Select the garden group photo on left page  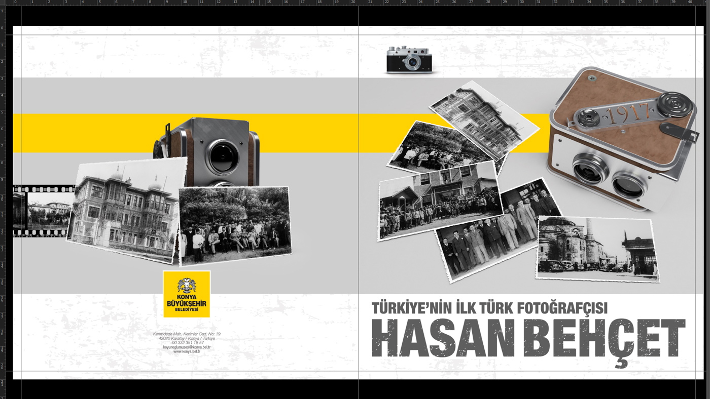pyautogui.click(x=235, y=226)
